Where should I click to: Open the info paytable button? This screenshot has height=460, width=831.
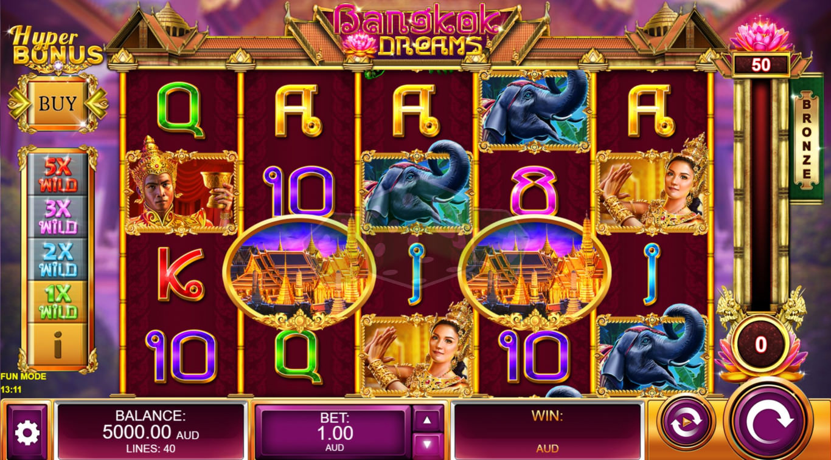click(58, 345)
